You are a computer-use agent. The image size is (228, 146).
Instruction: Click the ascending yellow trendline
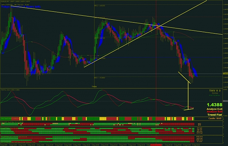(x=146, y=34)
